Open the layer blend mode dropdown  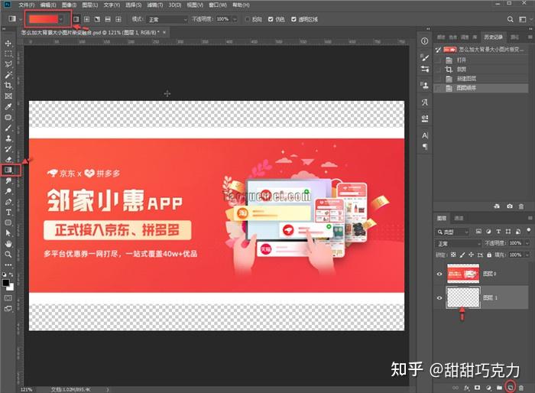(x=459, y=243)
